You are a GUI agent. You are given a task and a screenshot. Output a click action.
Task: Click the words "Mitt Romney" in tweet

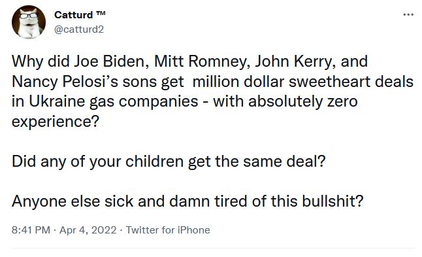coord(201,61)
